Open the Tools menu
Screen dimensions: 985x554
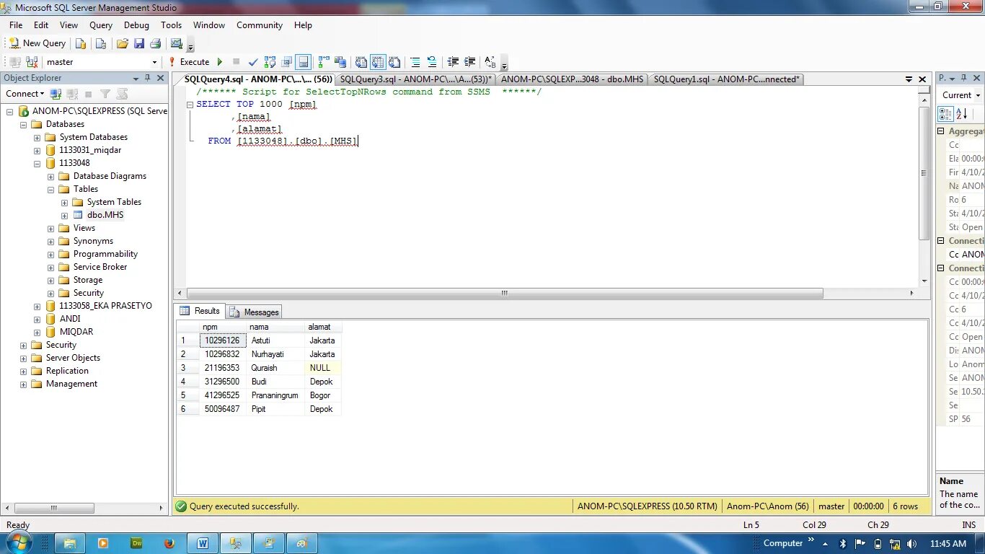coord(171,25)
